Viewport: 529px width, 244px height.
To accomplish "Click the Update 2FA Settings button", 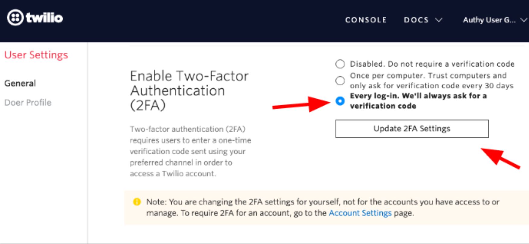I will 412,128.
